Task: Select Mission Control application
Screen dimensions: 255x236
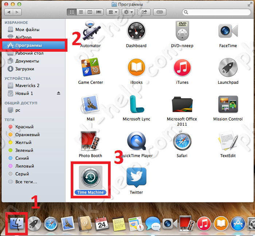Action: [x=228, y=104]
